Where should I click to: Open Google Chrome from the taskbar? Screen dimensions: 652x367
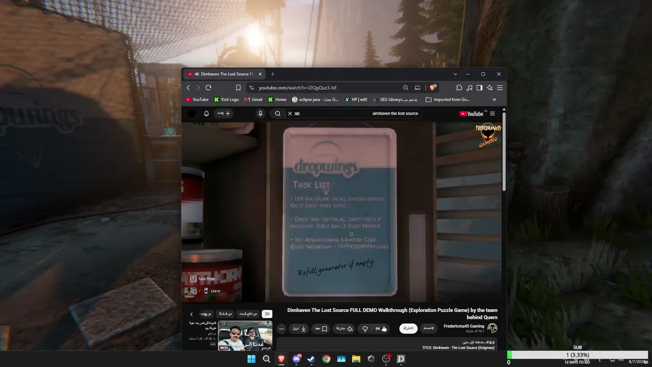[326, 359]
